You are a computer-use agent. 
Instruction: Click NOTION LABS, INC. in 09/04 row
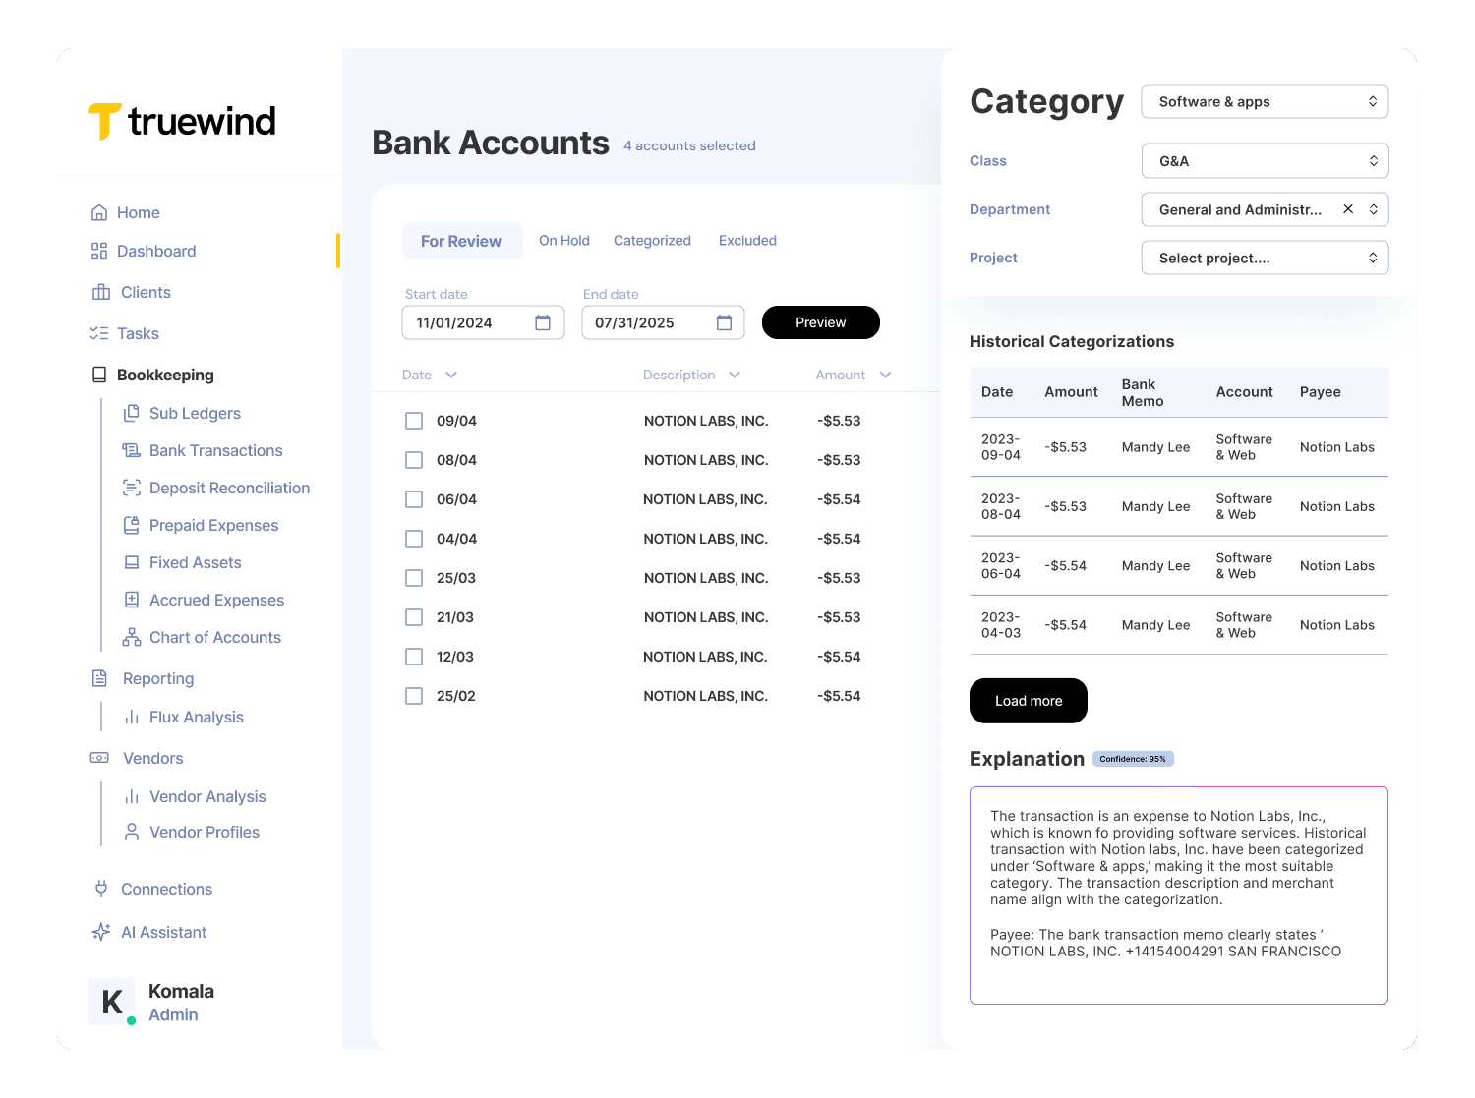706,421
